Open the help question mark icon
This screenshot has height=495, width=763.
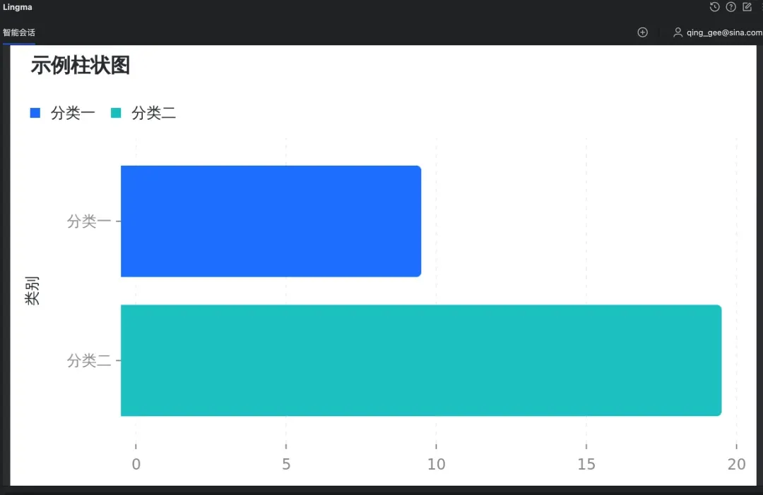coord(731,7)
